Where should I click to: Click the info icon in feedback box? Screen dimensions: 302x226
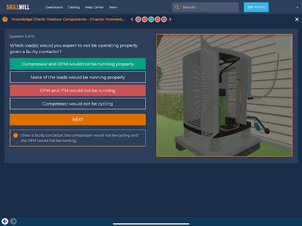[15, 135]
